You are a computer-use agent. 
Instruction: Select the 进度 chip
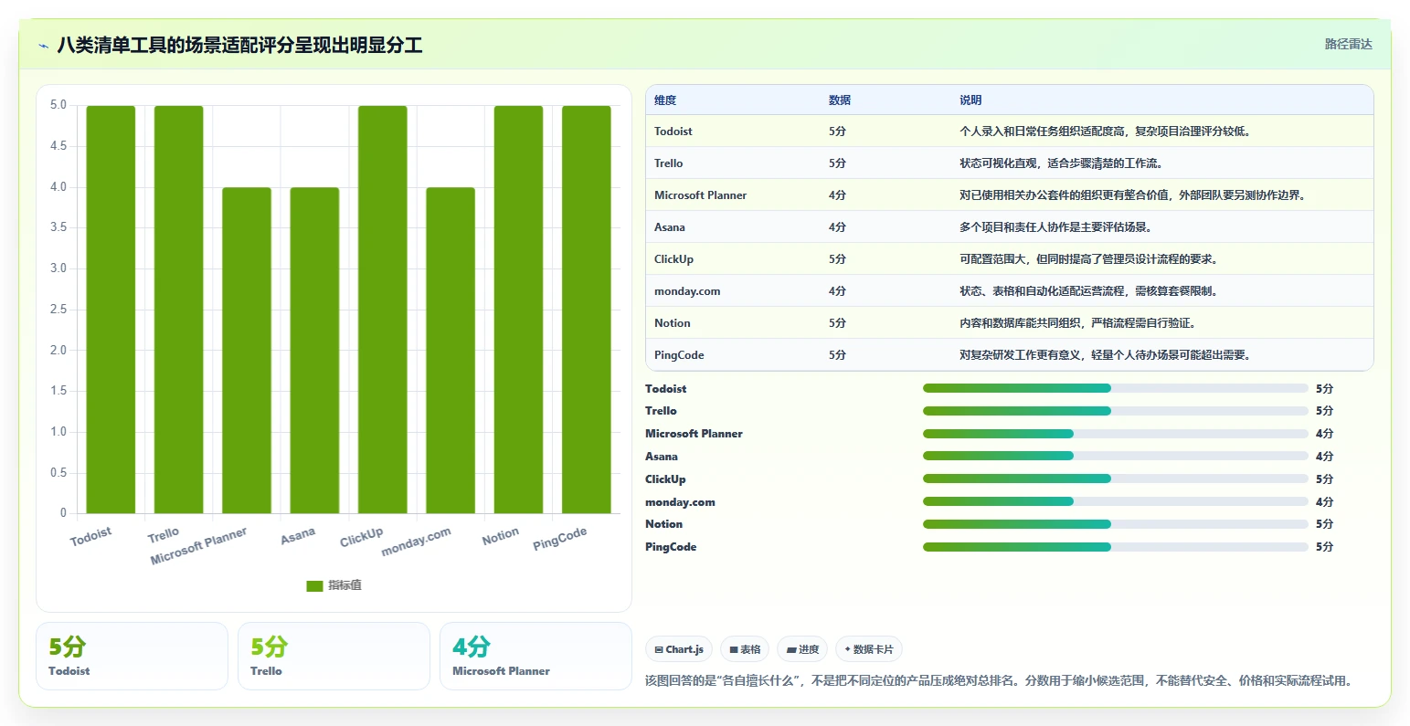(802, 649)
